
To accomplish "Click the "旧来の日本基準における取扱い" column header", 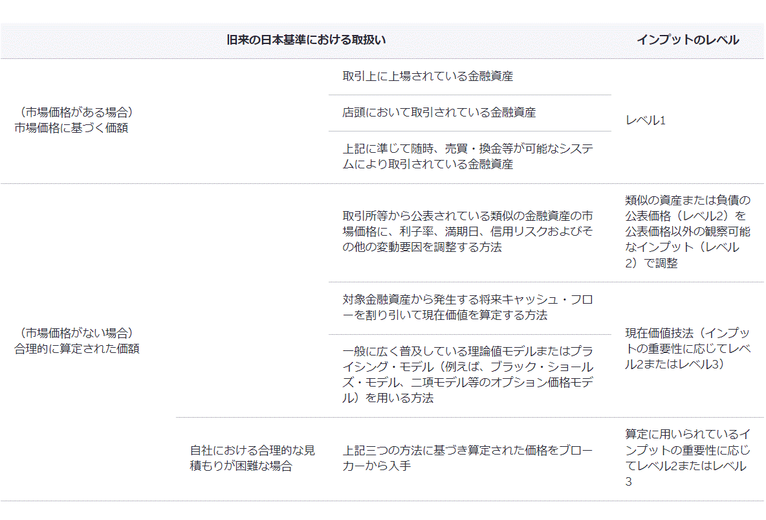I will pyautogui.click(x=306, y=40).
